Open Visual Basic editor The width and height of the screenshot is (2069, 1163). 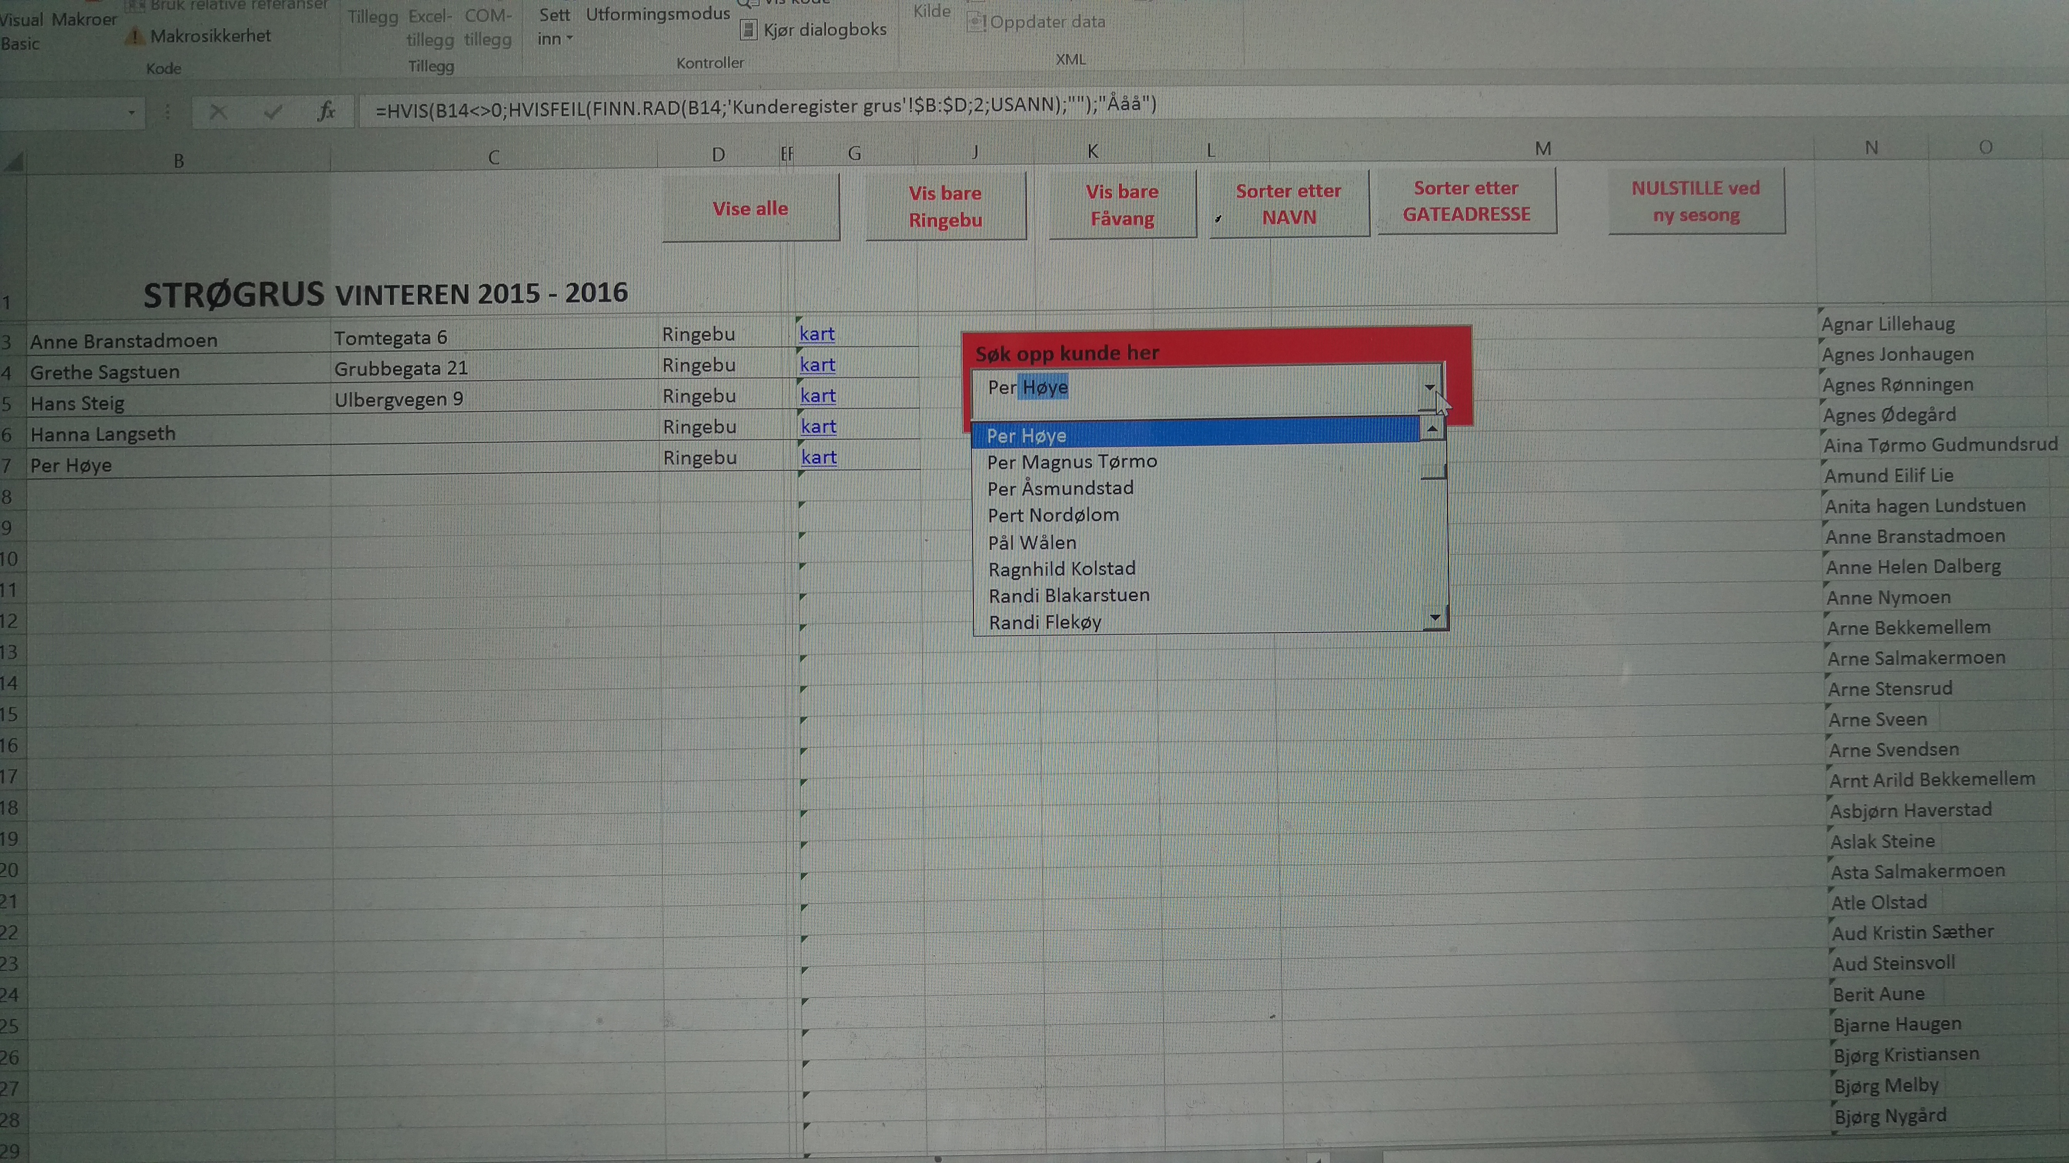22,31
